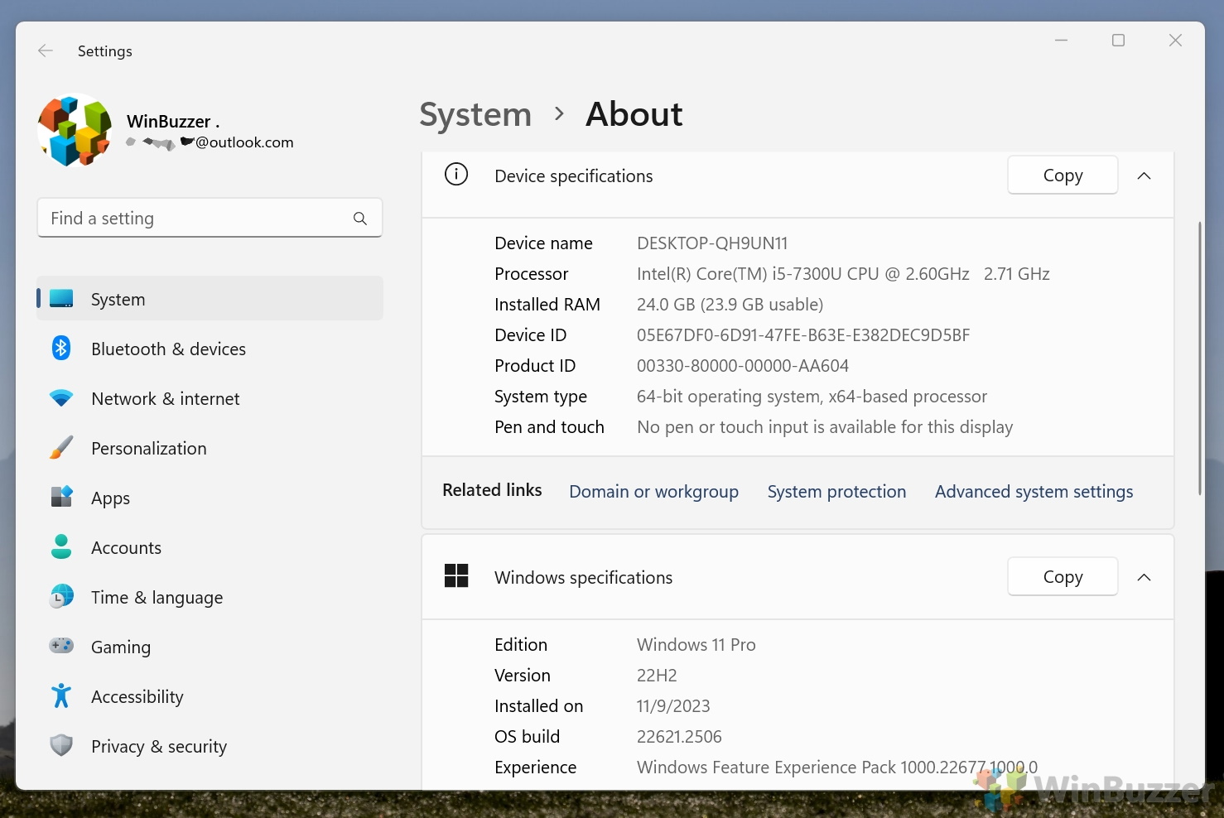
Task: Select System in the sidebar
Action: click(x=210, y=299)
